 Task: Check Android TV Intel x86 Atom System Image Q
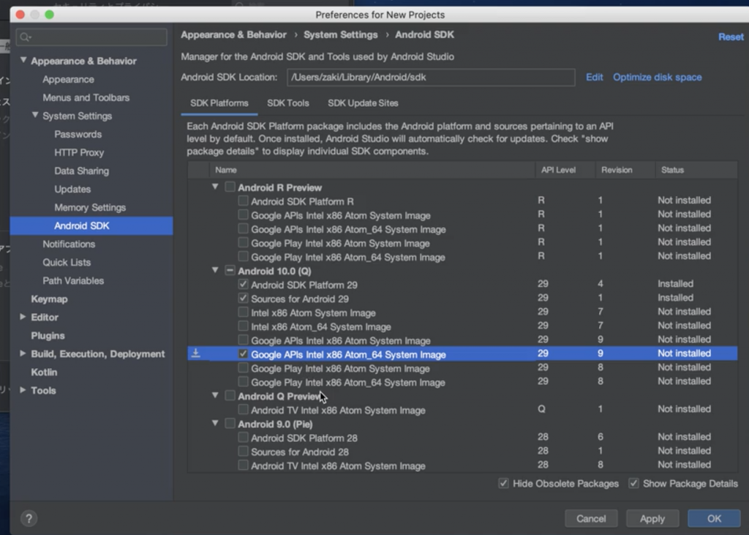(x=243, y=410)
